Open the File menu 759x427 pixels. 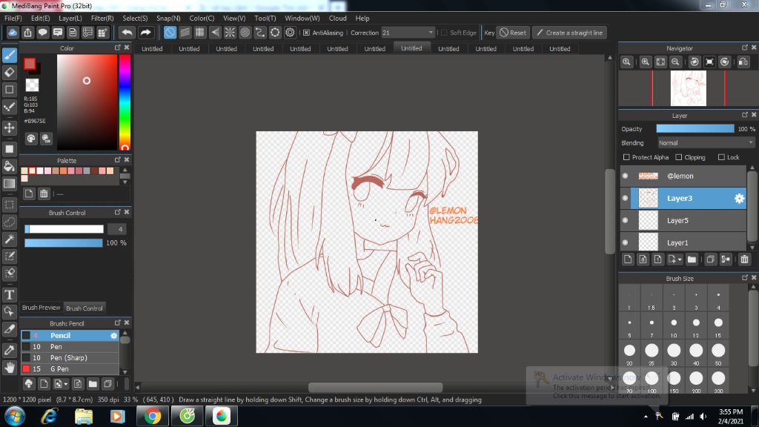[13, 19]
